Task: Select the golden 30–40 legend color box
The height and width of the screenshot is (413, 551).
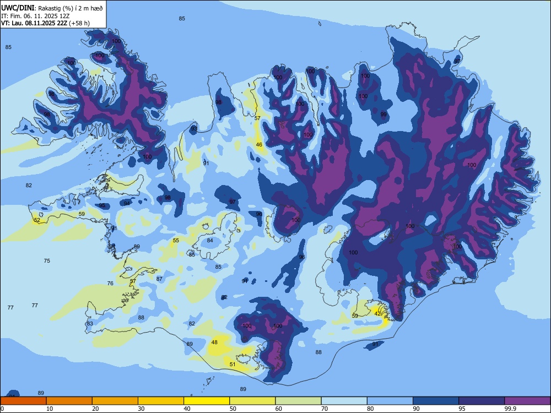Action: (161, 401)
